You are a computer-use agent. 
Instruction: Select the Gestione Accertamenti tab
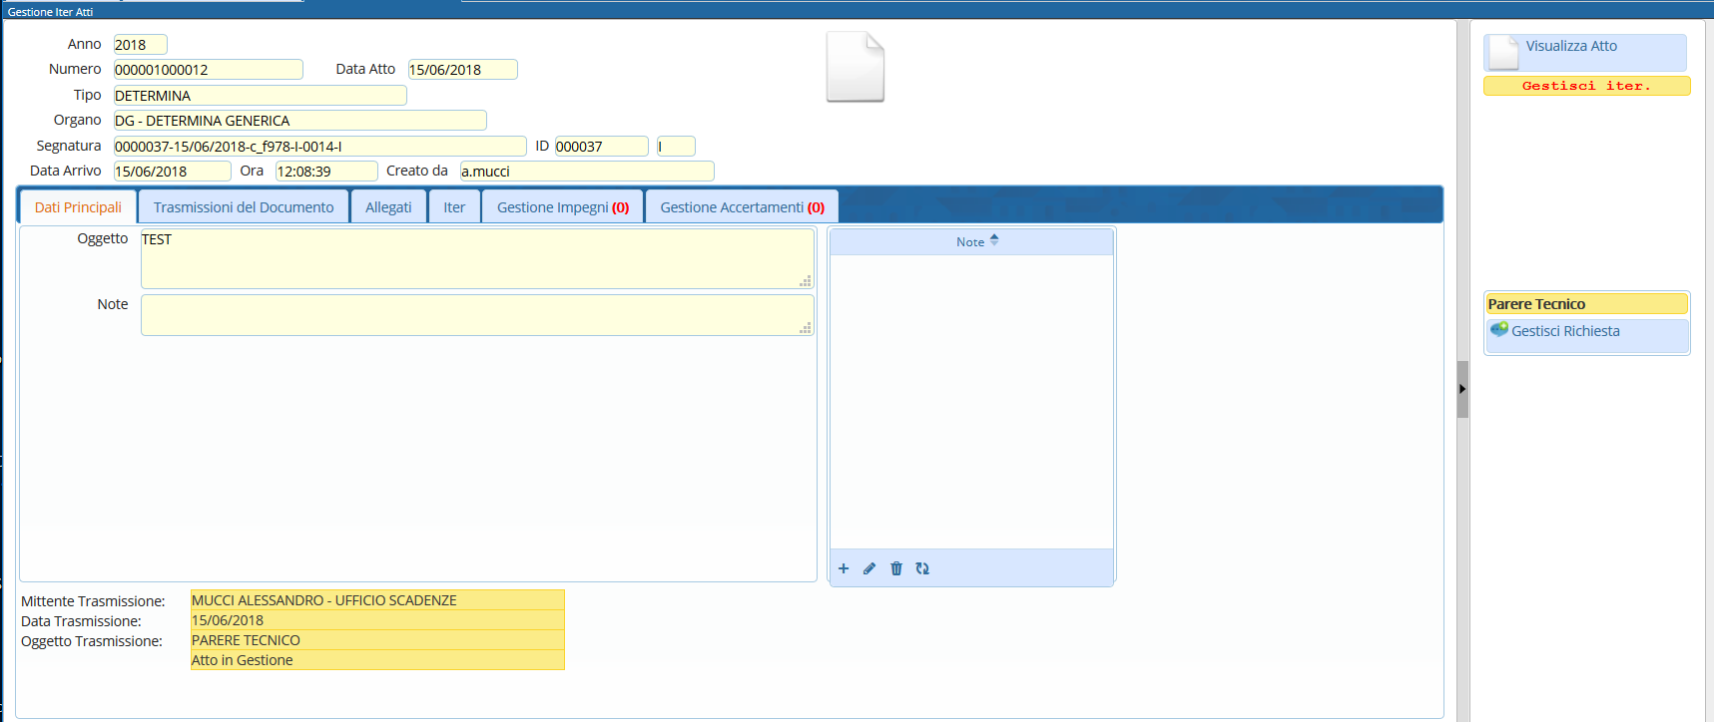[742, 207]
